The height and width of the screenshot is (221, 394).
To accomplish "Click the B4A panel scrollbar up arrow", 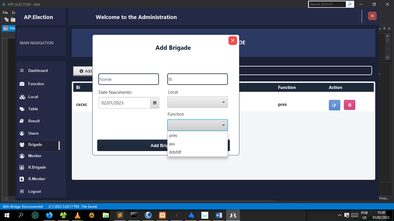I will click(387, 36).
